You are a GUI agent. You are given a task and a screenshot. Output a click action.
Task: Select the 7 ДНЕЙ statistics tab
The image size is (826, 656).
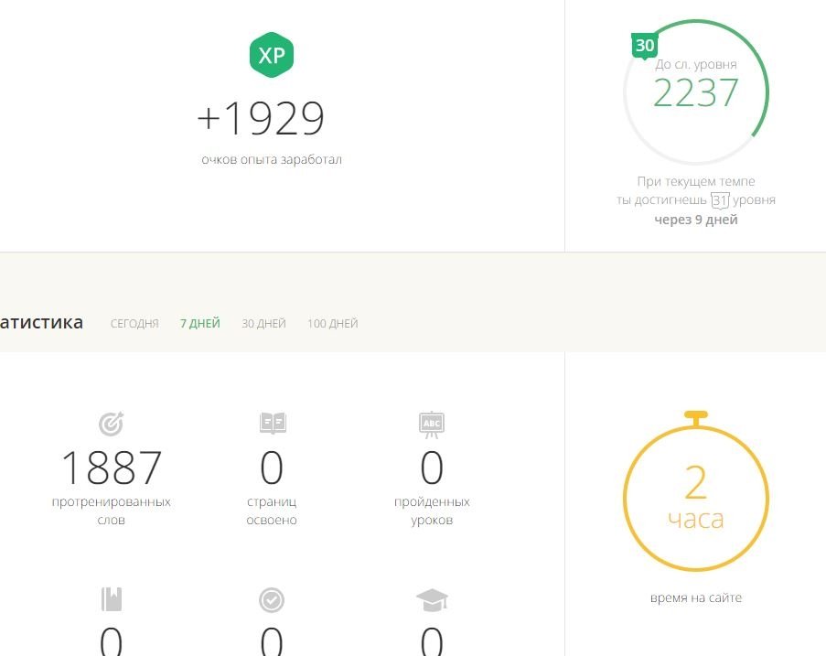click(x=200, y=324)
